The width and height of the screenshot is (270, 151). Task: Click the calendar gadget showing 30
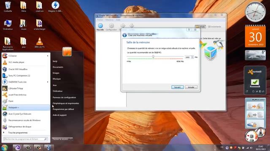tap(255, 36)
